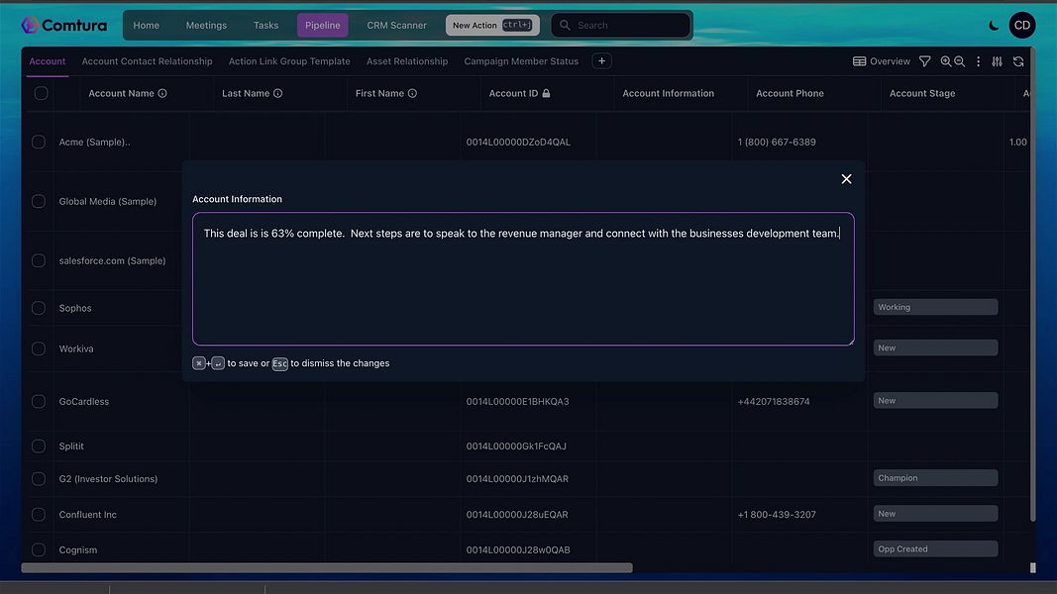Click info icon next to Account Name

[x=162, y=94]
